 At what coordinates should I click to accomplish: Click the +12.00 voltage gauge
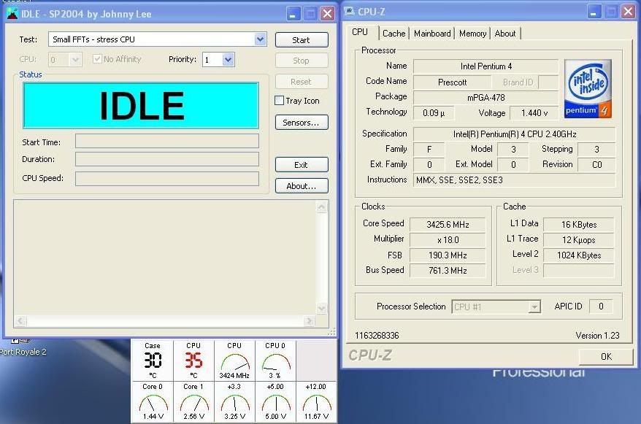tap(316, 402)
